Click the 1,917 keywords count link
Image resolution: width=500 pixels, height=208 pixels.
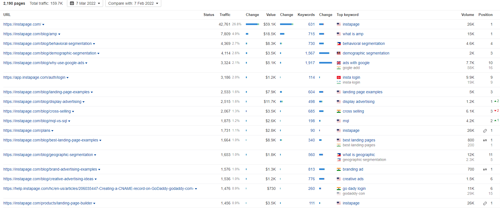coord(310,63)
